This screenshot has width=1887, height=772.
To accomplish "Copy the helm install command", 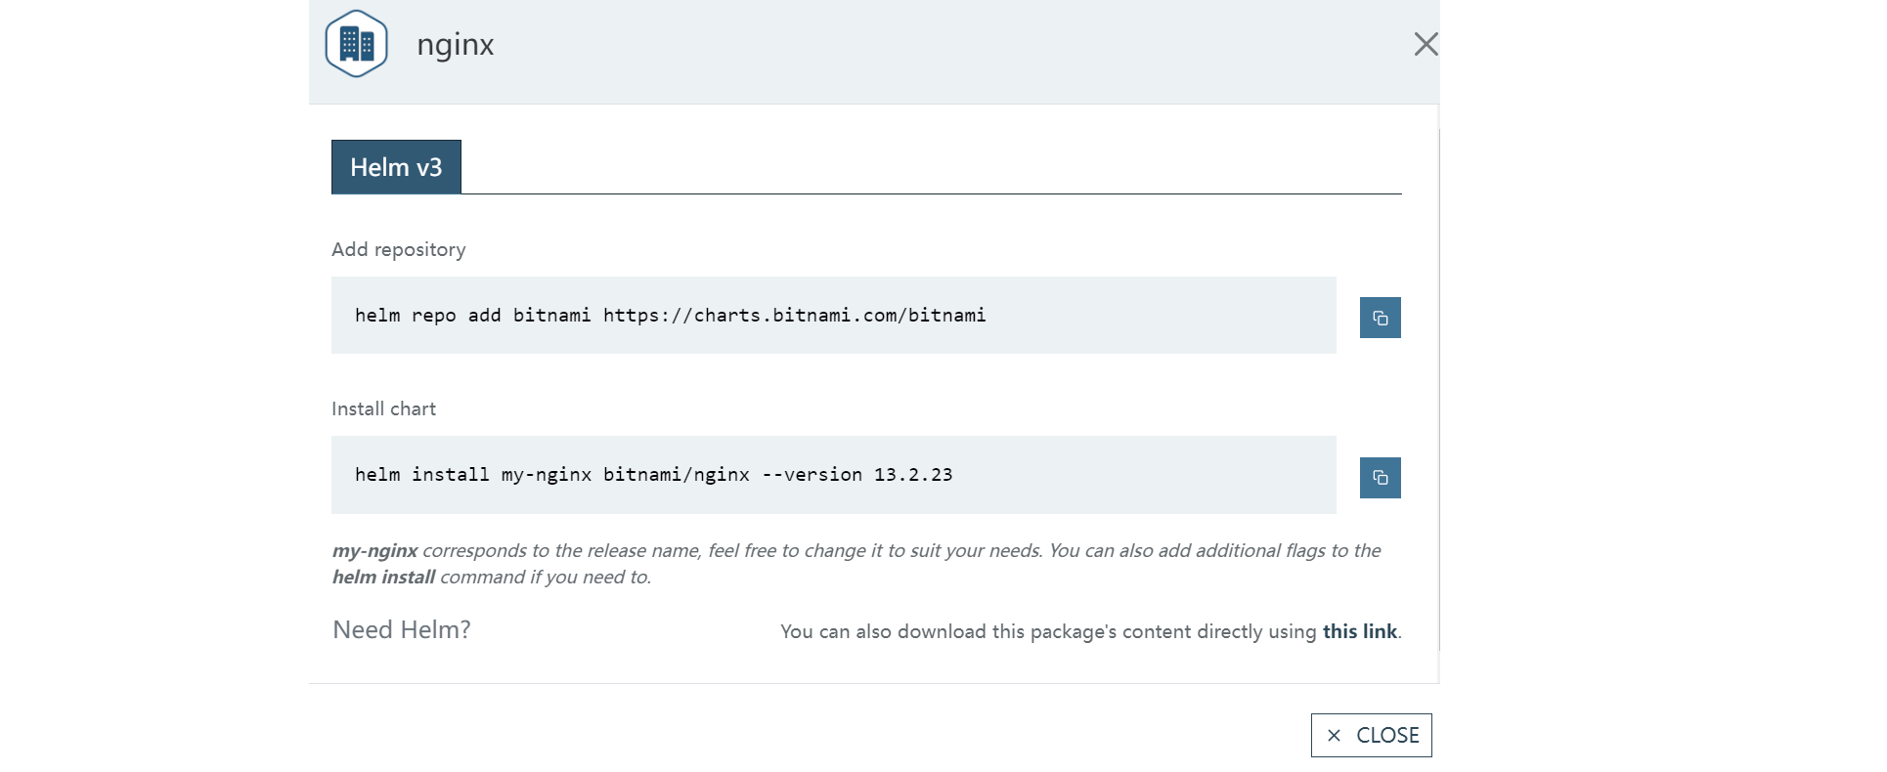I will click(x=1380, y=478).
